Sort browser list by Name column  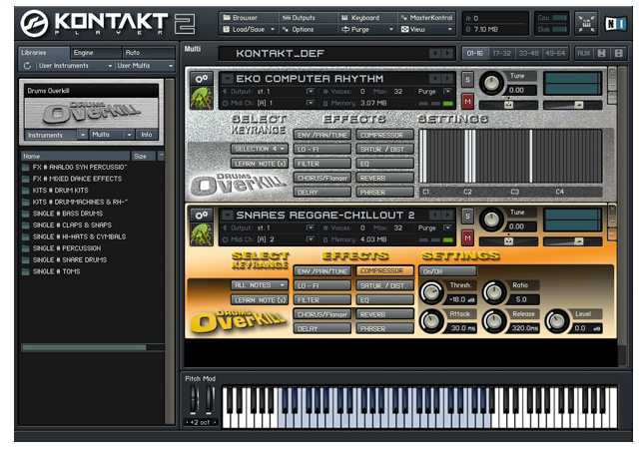tap(75, 156)
